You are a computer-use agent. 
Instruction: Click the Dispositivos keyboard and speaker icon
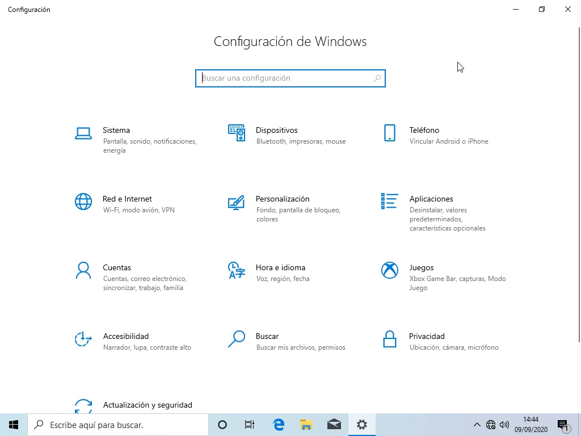pyautogui.click(x=237, y=133)
